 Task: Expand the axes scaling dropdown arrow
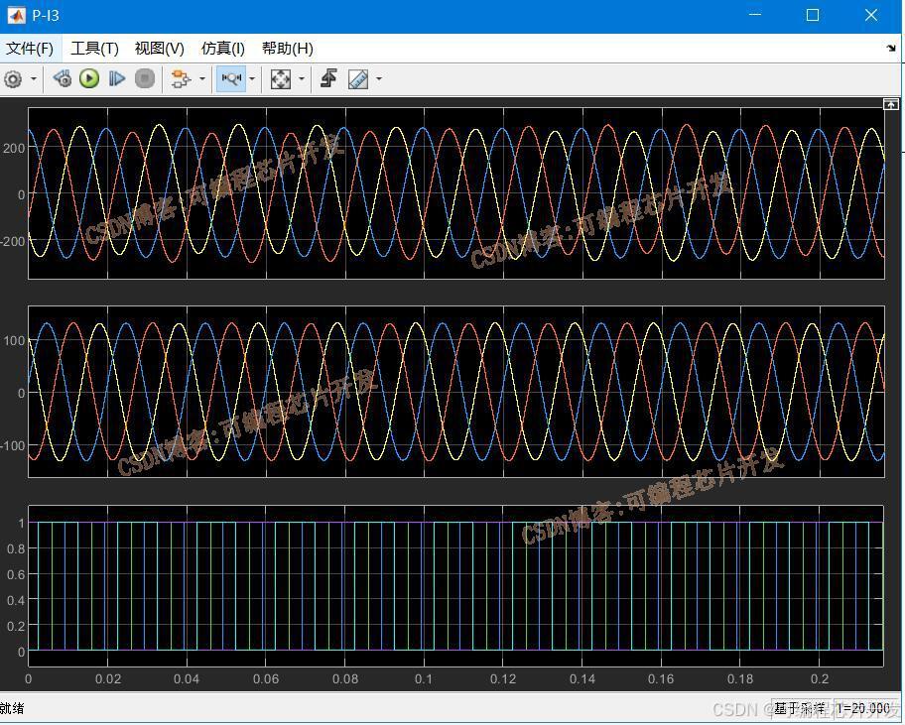click(301, 79)
